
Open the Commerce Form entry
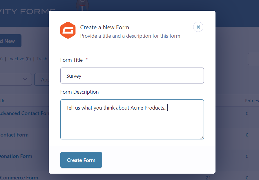[x=19, y=177]
